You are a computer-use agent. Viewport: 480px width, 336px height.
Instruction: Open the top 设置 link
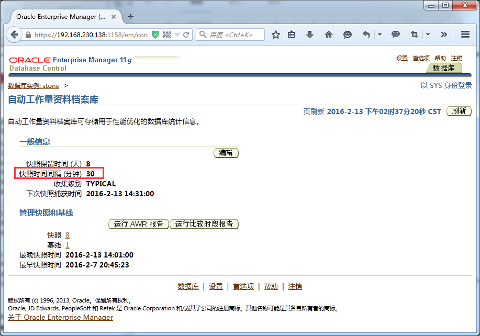pyautogui.click(x=401, y=58)
